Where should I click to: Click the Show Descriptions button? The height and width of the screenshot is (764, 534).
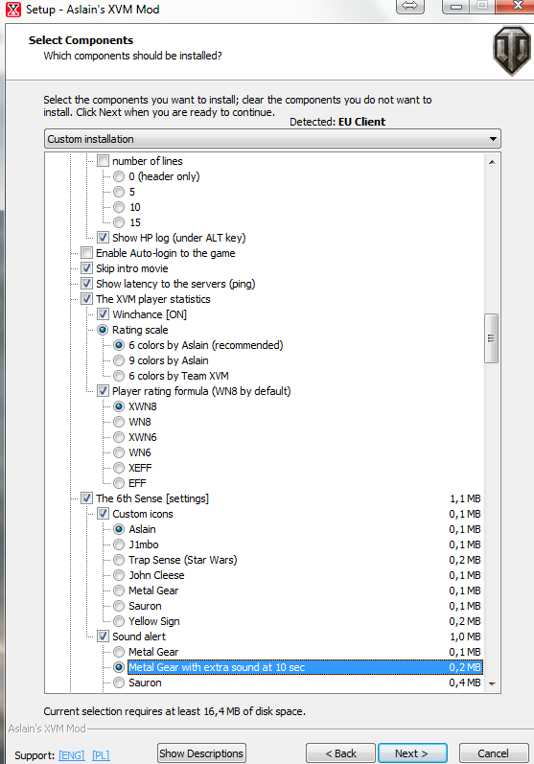pyautogui.click(x=201, y=753)
